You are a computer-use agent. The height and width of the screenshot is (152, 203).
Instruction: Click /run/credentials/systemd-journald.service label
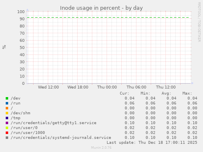point(61,138)
